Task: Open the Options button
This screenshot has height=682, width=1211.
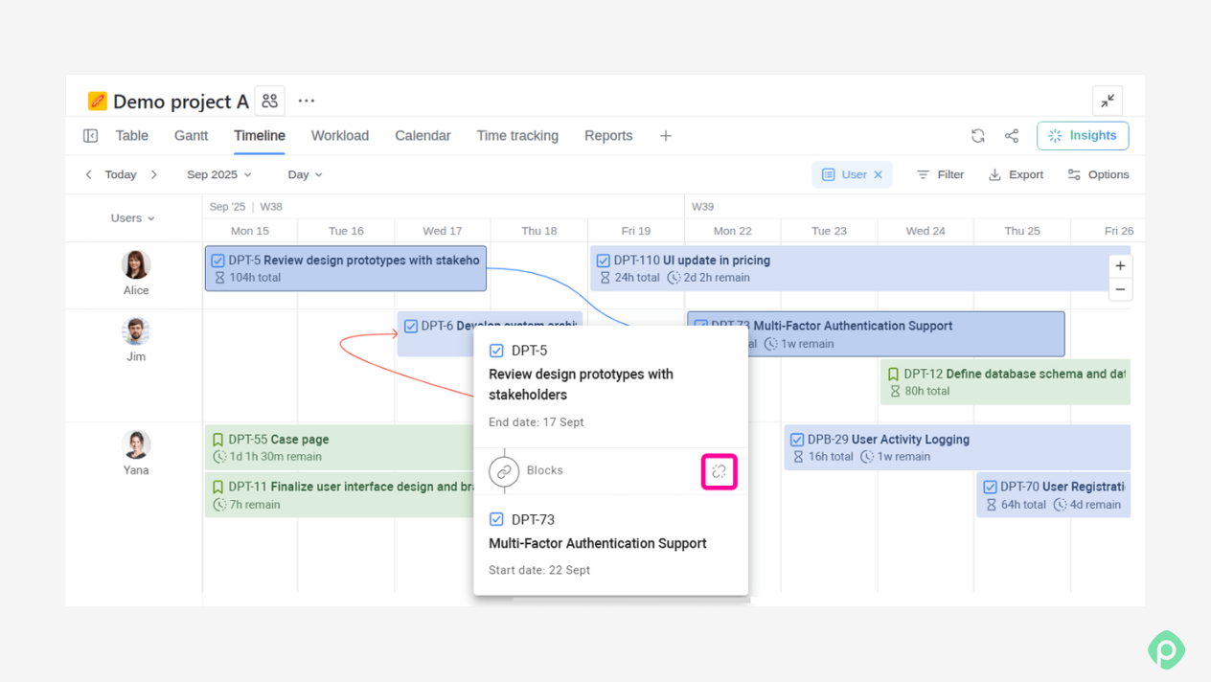Action: coord(1098,174)
